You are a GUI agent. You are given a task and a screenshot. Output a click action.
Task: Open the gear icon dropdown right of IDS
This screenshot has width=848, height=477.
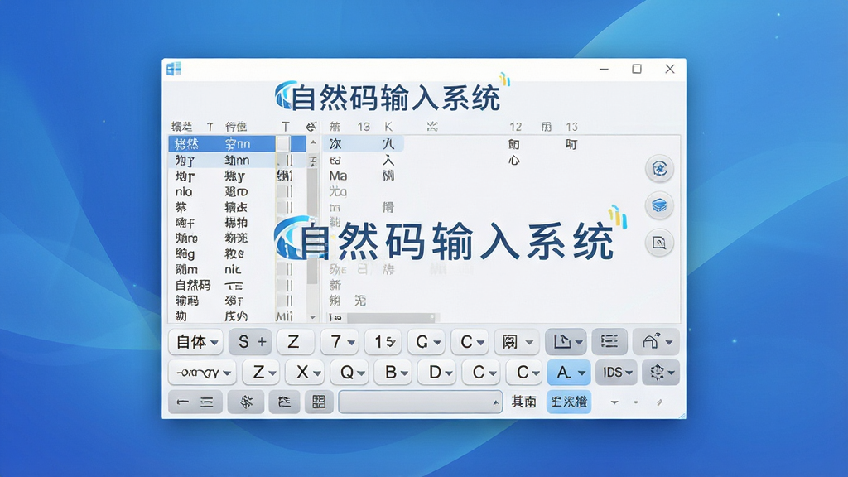pyautogui.click(x=661, y=372)
